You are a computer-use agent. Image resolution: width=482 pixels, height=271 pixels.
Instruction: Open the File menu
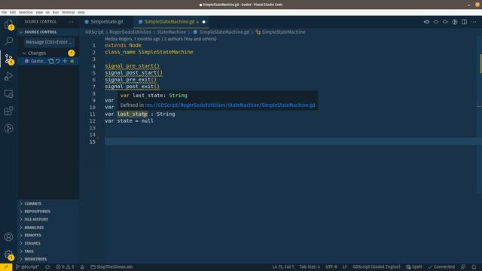pyautogui.click(x=4, y=13)
